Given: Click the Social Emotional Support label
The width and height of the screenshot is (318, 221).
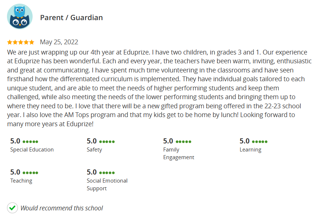Looking at the screenshot, I should pos(107,184).
